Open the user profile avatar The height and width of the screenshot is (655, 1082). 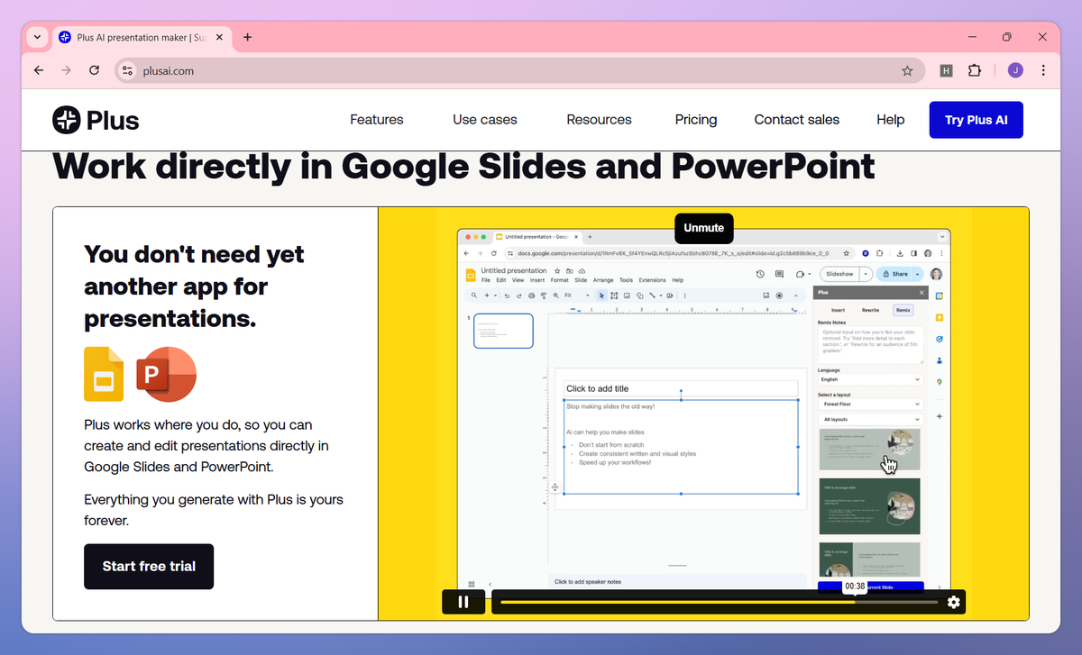tap(1015, 70)
